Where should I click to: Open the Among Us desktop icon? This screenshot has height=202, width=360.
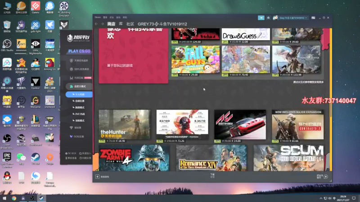(50, 64)
